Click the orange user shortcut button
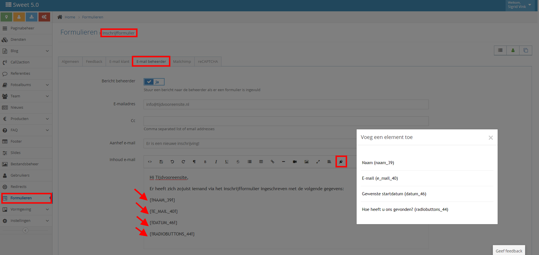The image size is (539, 255). click(19, 17)
